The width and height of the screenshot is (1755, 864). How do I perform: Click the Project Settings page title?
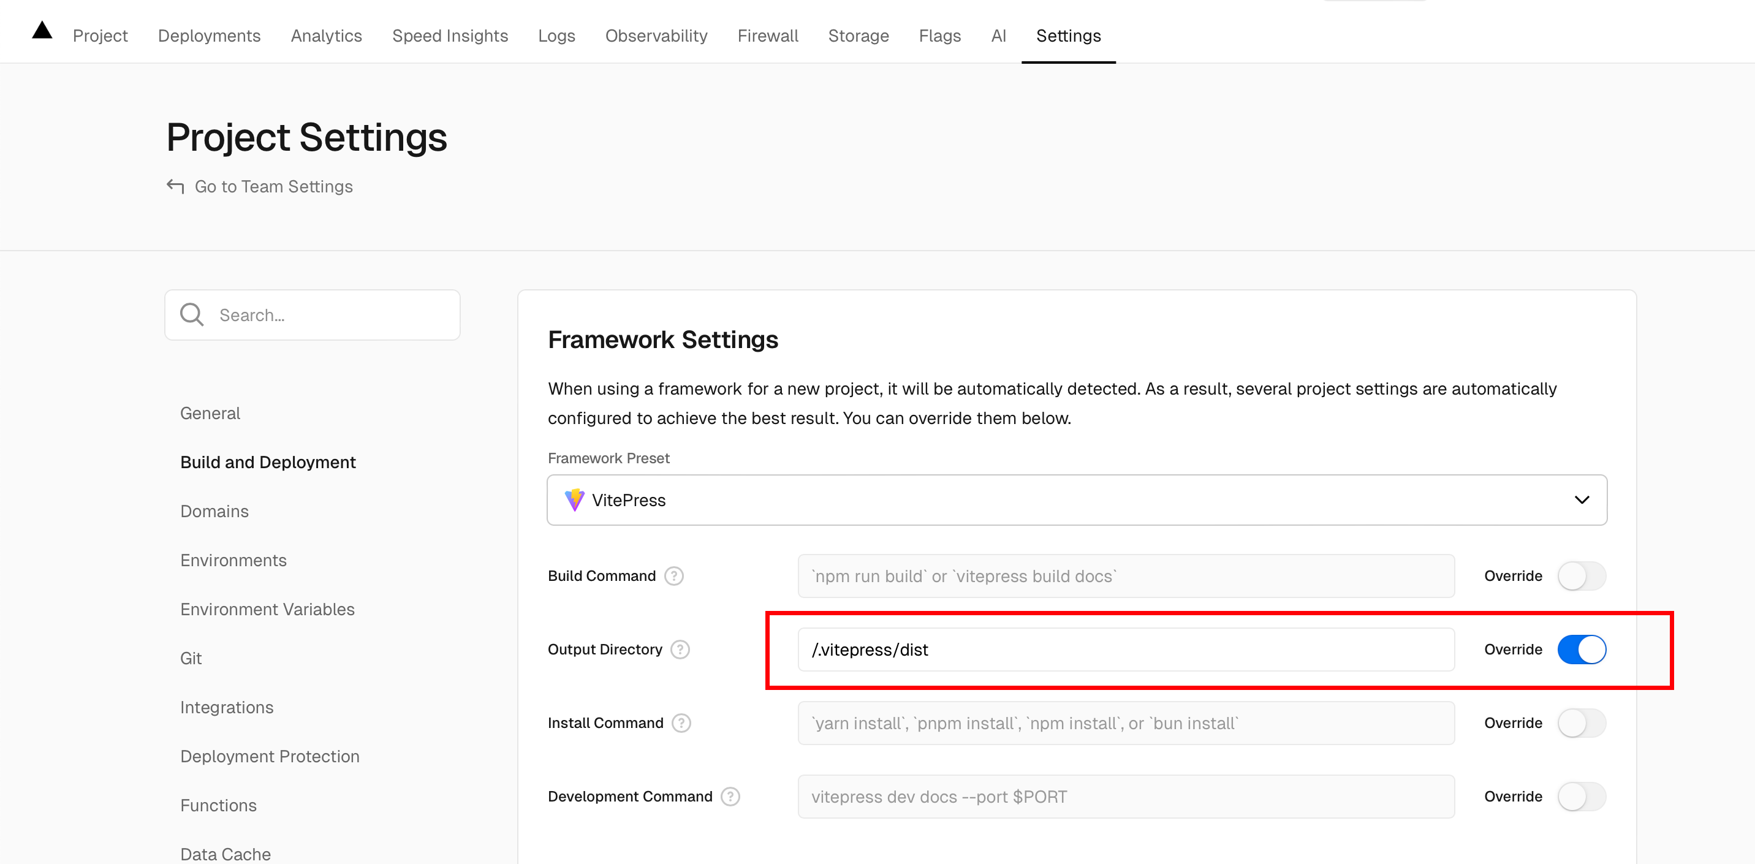pyautogui.click(x=306, y=137)
